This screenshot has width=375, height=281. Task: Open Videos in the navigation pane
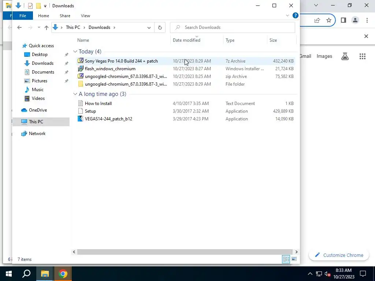click(x=38, y=98)
